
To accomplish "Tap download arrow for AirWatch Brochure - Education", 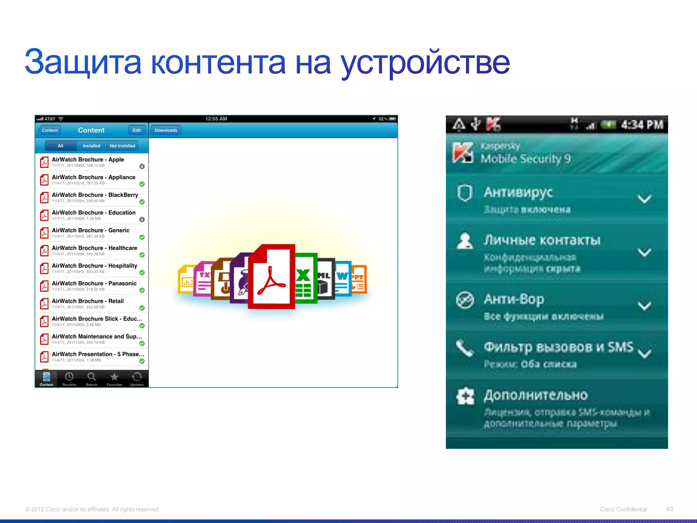I will [x=142, y=220].
